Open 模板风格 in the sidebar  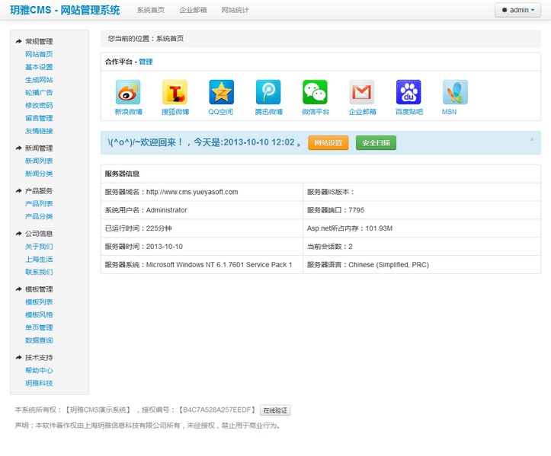[x=39, y=315]
